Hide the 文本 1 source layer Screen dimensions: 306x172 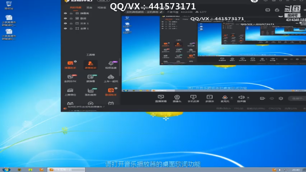point(66,23)
